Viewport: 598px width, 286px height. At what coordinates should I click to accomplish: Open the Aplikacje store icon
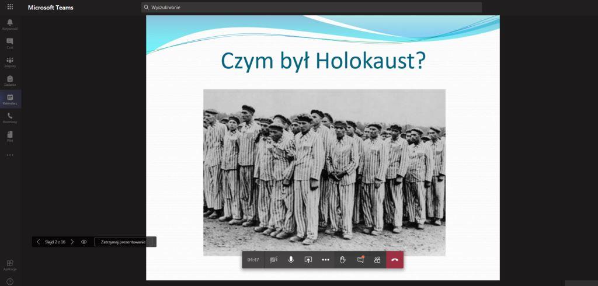pos(10,265)
